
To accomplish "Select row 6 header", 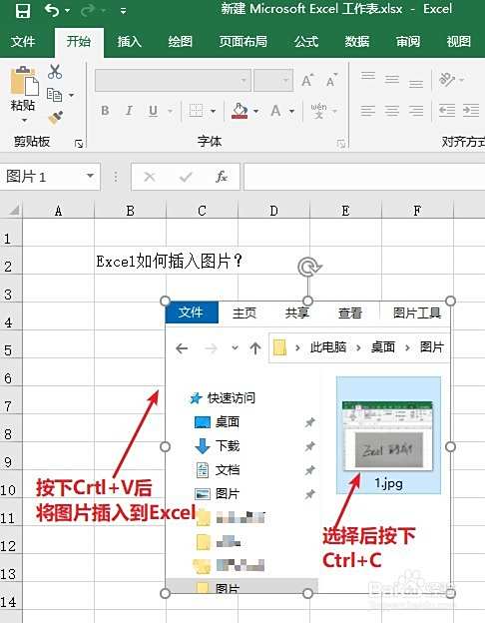I will 11,372.
